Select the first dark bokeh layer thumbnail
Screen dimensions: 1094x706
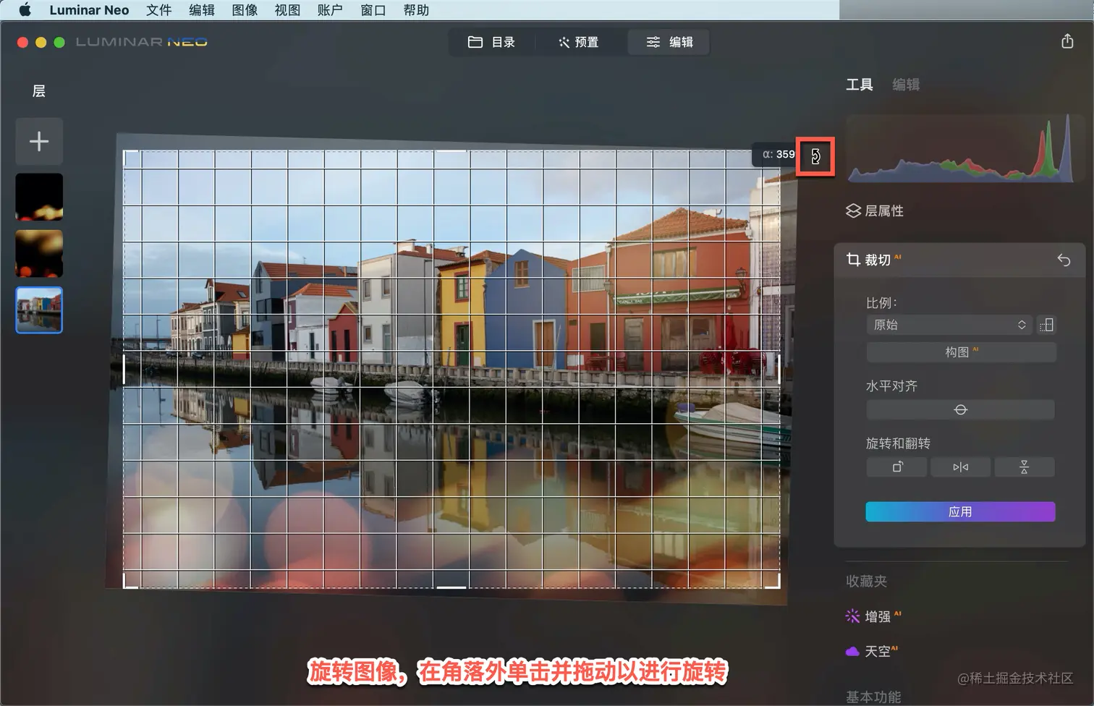(x=39, y=196)
